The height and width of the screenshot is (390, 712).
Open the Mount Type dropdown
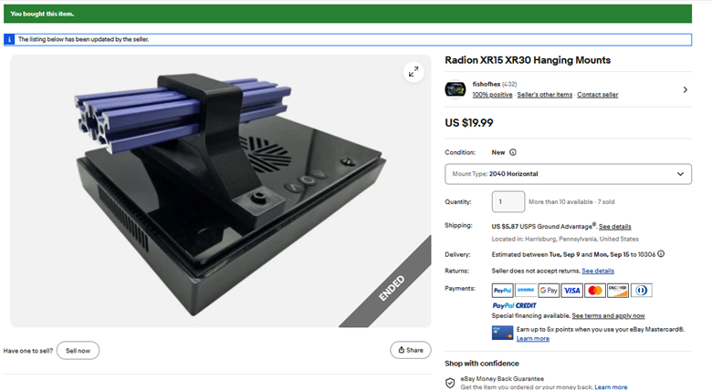pos(568,174)
